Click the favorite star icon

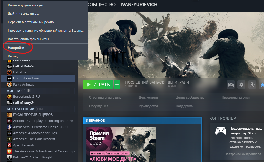pos(262,85)
